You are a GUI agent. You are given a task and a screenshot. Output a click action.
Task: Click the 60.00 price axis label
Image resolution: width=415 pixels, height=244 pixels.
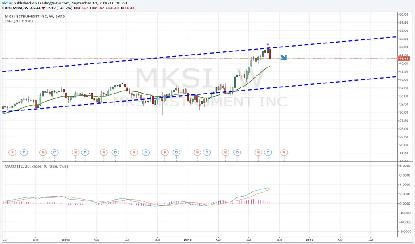coord(403,15)
